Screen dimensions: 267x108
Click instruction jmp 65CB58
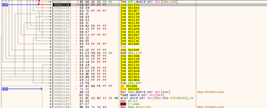point(130,77)
